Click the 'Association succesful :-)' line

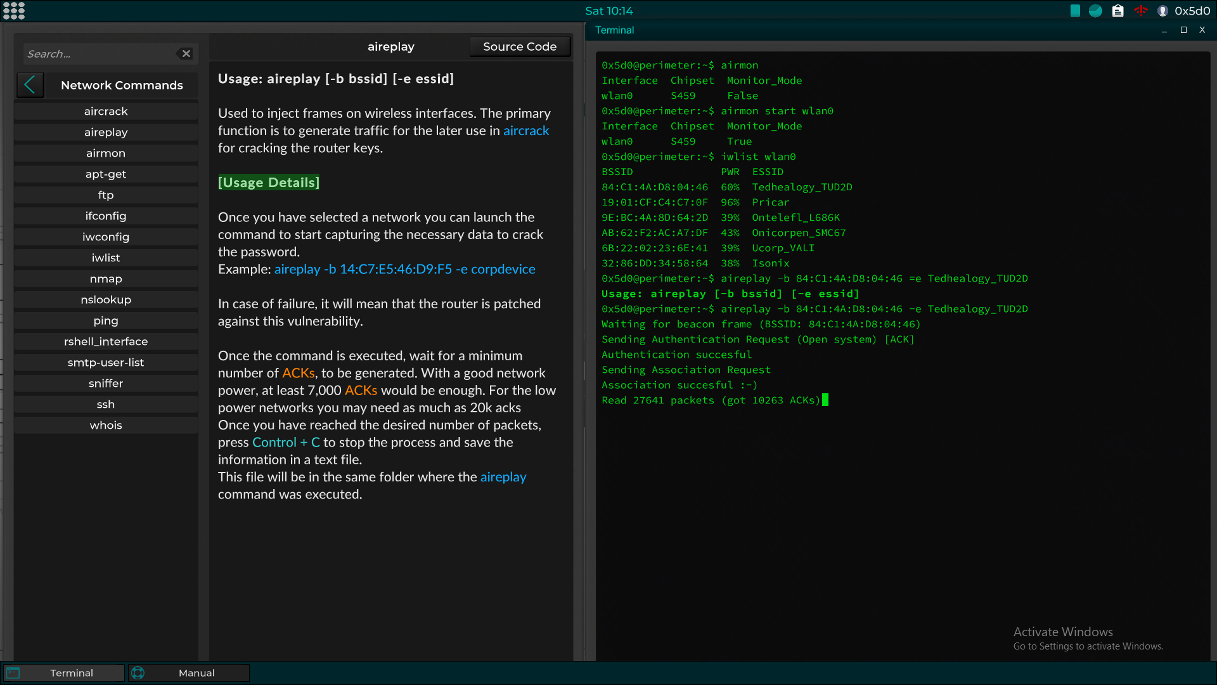679,385
